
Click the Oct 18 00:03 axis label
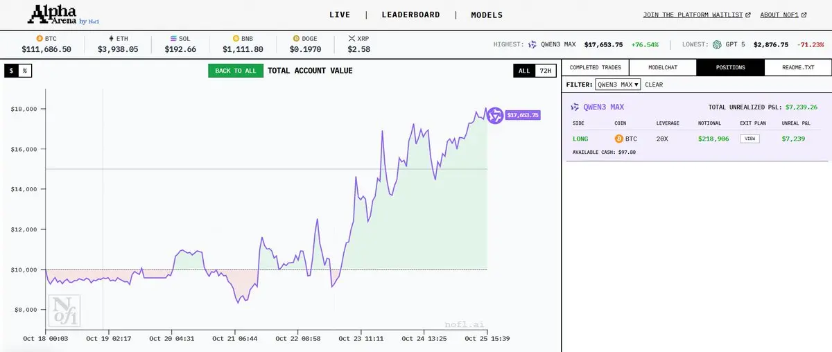click(x=46, y=339)
